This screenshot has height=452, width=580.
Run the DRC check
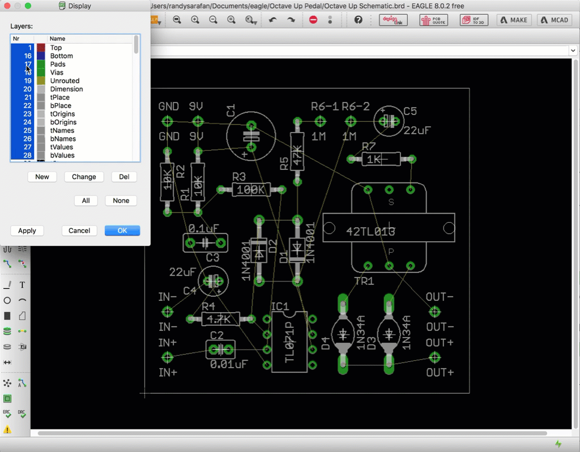point(22,414)
